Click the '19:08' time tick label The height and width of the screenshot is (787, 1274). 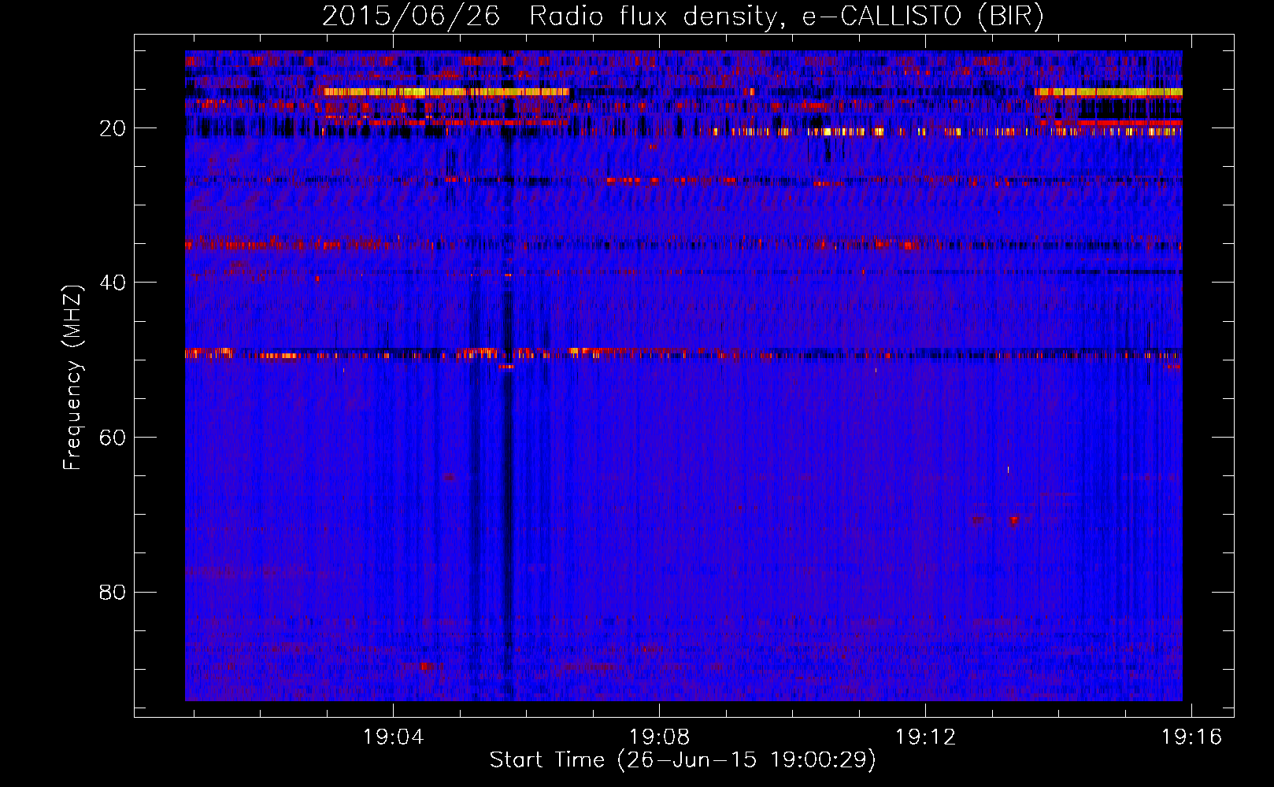[659, 737]
